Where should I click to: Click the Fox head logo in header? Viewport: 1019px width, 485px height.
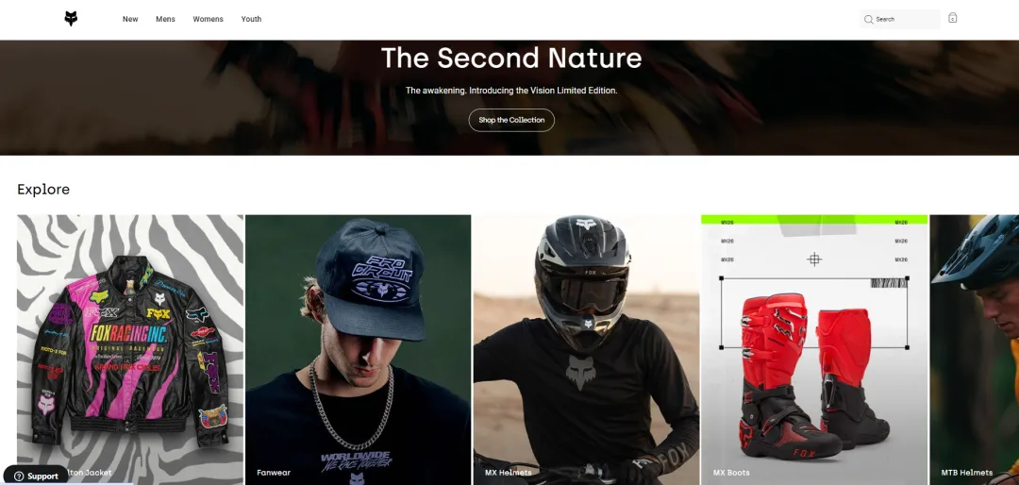[71, 19]
